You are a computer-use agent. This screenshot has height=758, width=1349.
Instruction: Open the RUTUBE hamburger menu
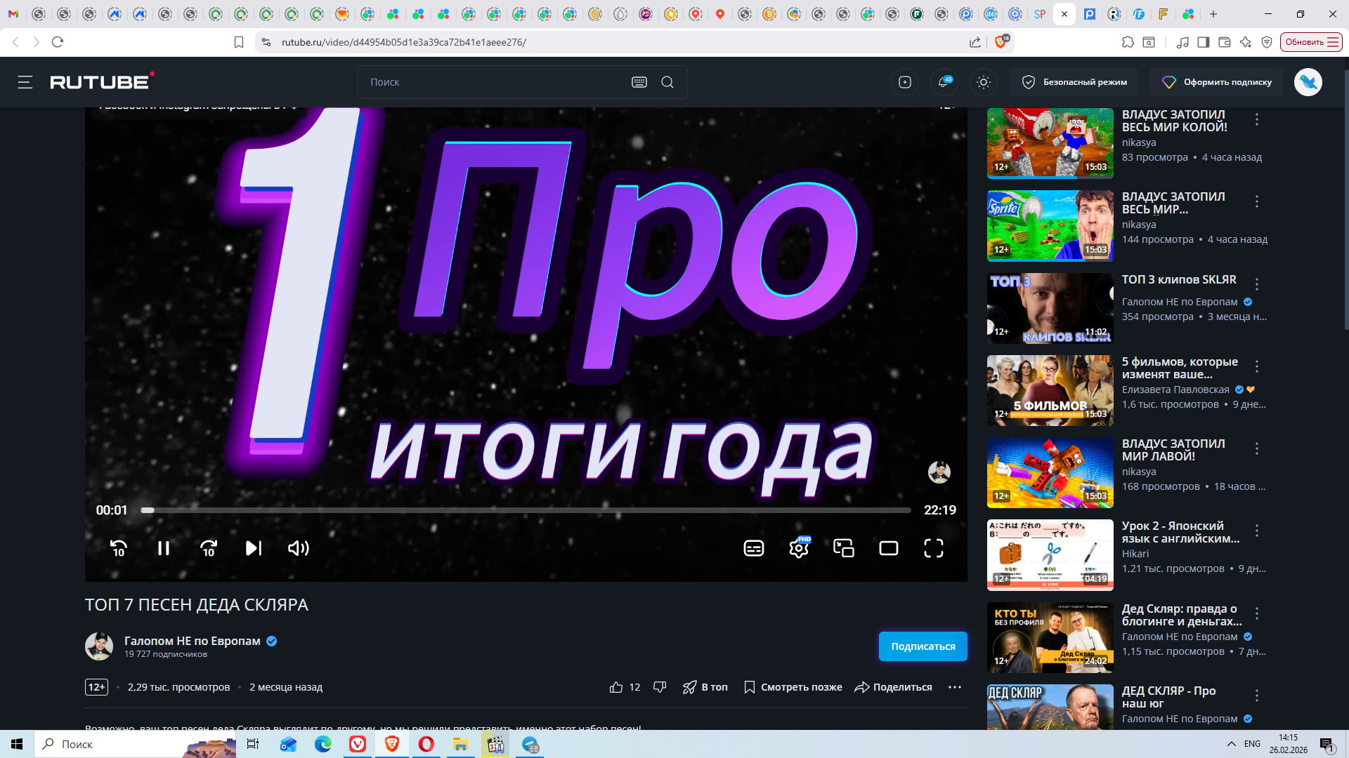(x=25, y=82)
